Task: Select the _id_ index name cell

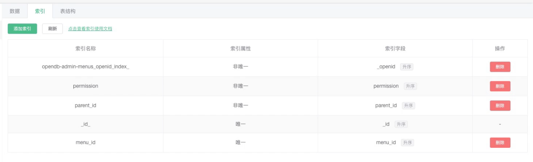Action: click(x=85, y=124)
